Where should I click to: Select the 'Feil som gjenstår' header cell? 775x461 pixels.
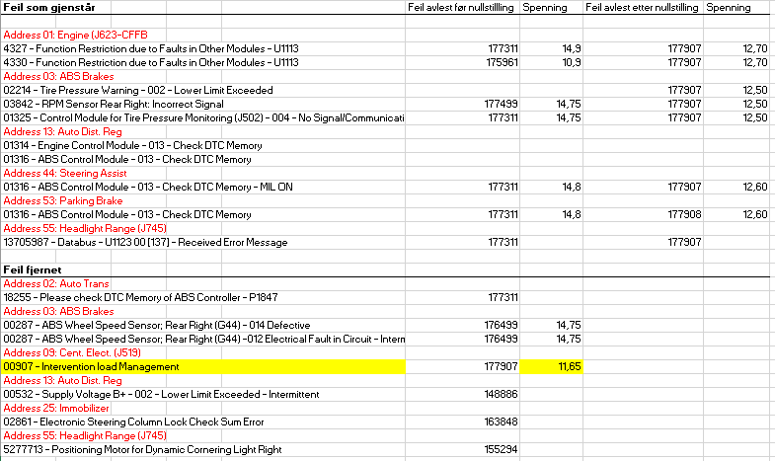pyautogui.click(x=46, y=8)
